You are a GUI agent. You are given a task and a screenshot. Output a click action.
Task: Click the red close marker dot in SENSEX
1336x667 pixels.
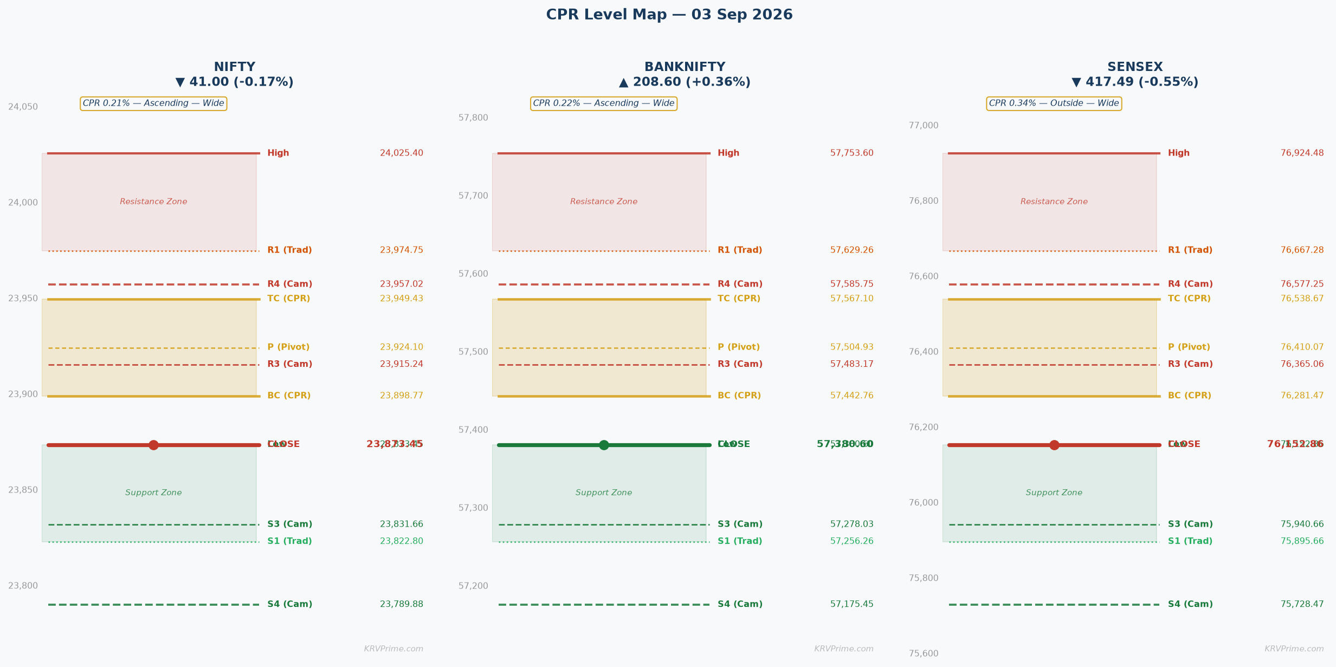coord(1054,445)
